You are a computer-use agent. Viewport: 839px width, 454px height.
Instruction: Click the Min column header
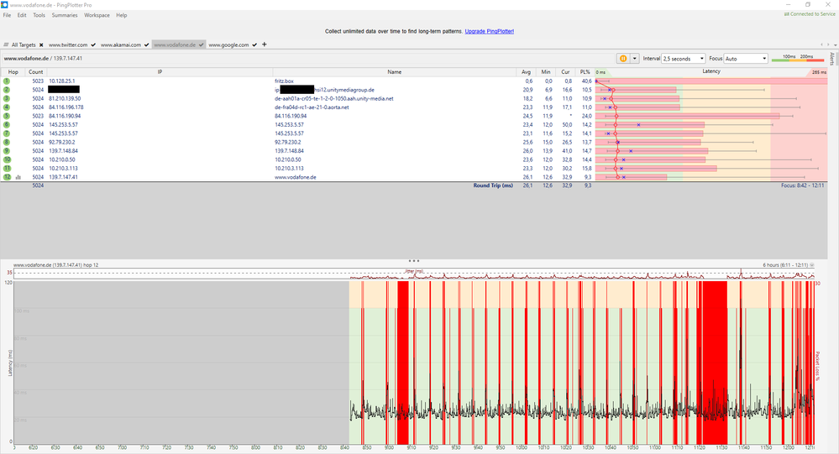[545, 71]
